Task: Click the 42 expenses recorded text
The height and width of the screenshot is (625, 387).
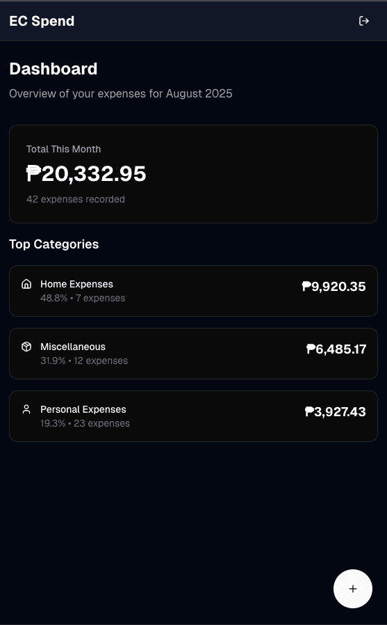Action: pyautogui.click(x=76, y=199)
